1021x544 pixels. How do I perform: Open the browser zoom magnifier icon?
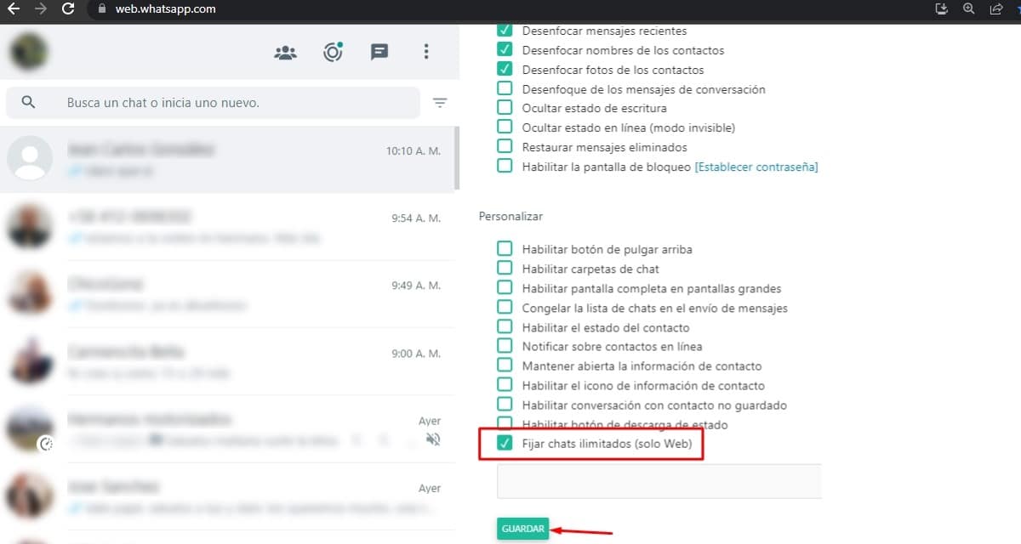(x=968, y=9)
